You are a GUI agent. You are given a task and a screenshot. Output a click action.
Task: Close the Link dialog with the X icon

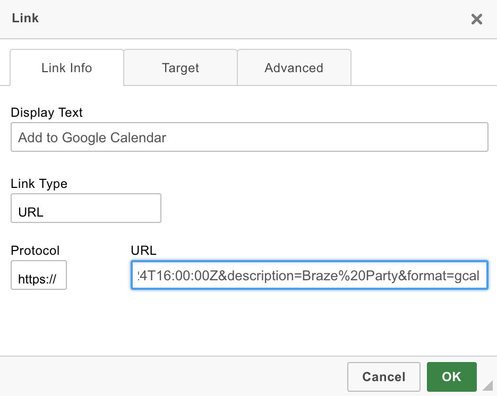(476, 19)
